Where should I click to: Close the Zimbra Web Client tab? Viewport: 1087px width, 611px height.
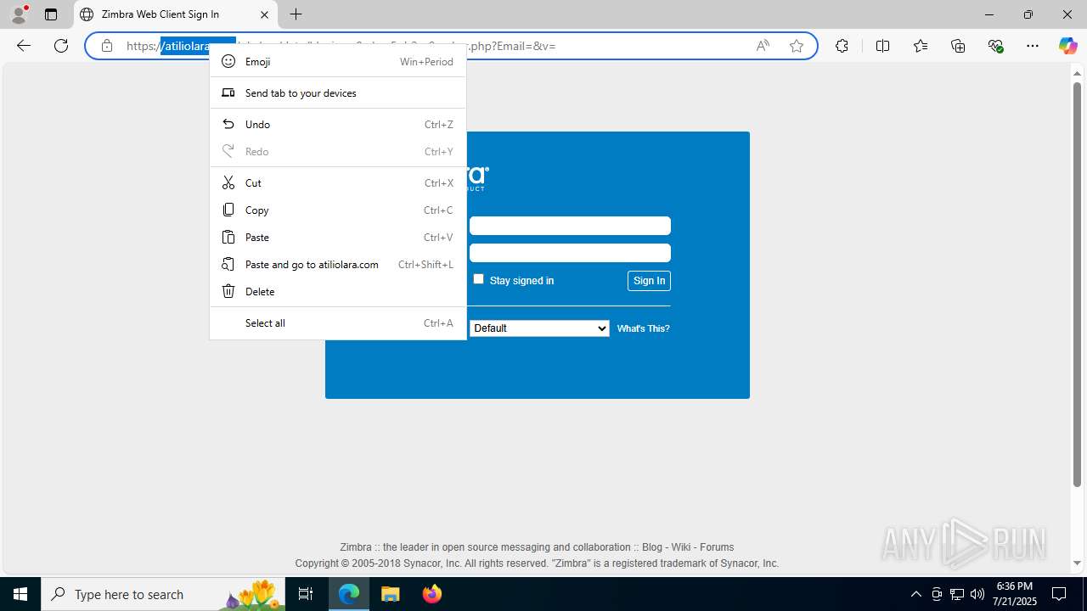coord(264,14)
